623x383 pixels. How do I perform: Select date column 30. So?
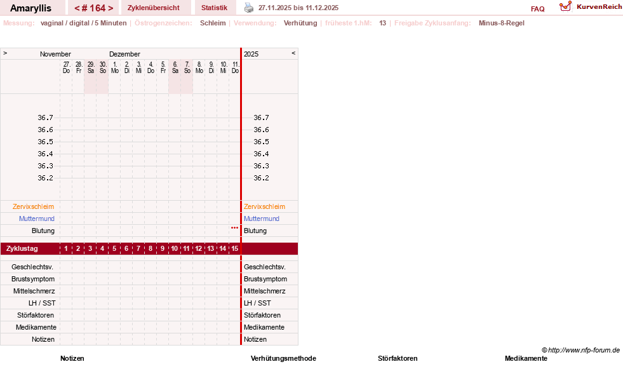coord(103,67)
